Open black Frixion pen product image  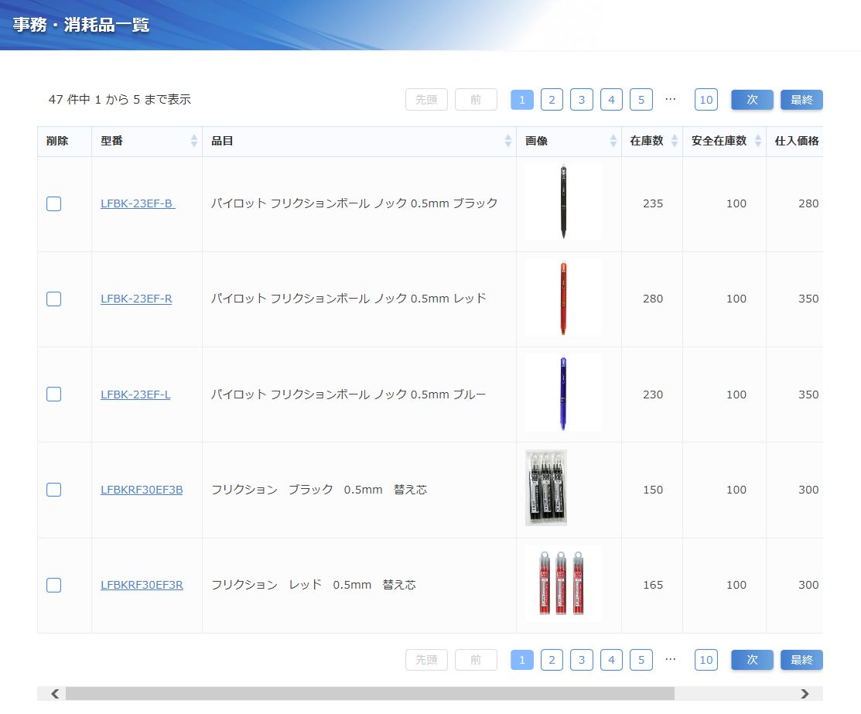click(x=562, y=203)
